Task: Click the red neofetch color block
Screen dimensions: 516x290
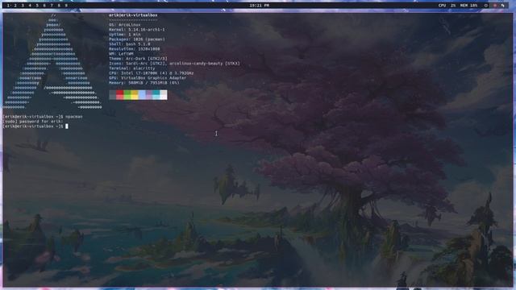Action: pyautogui.click(x=120, y=95)
